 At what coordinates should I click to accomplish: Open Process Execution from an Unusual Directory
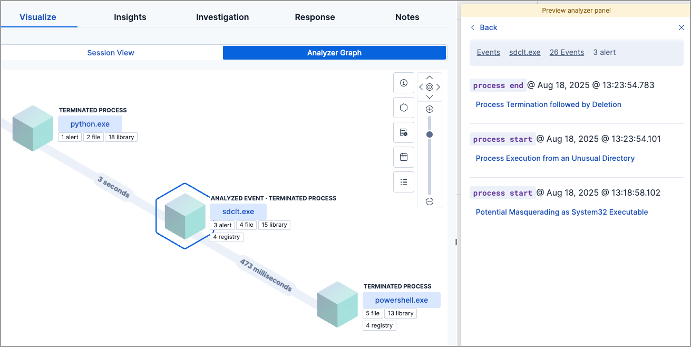(x=555, y=158)
